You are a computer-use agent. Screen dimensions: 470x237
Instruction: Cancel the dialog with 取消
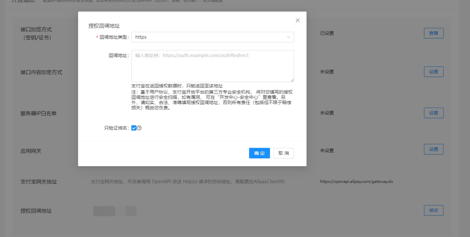coord(283,153)
